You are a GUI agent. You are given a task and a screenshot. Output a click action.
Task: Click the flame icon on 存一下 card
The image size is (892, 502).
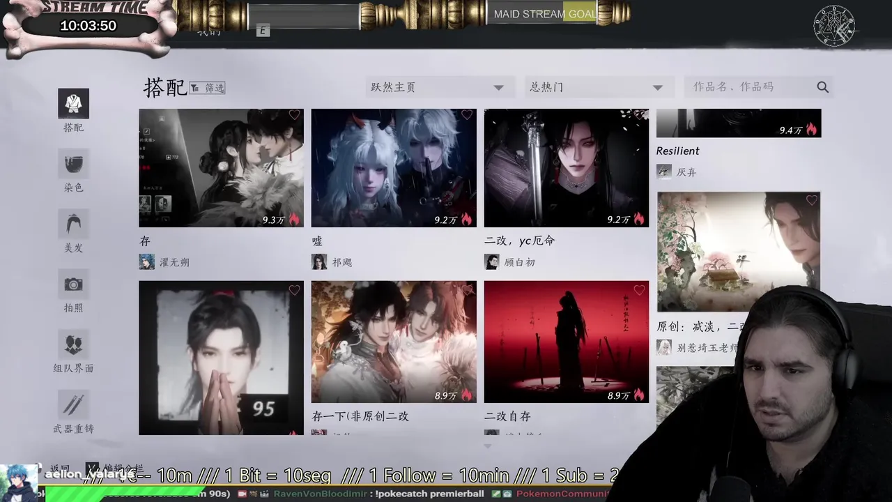click(466, 395)
